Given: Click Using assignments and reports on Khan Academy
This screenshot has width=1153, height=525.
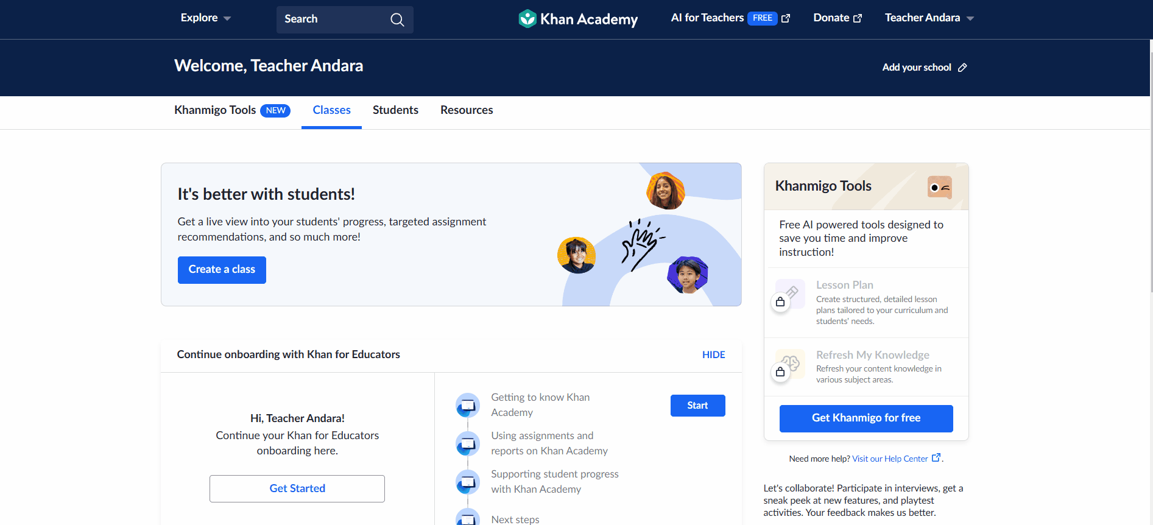Looking at the screenshot, I should (549, 443).
